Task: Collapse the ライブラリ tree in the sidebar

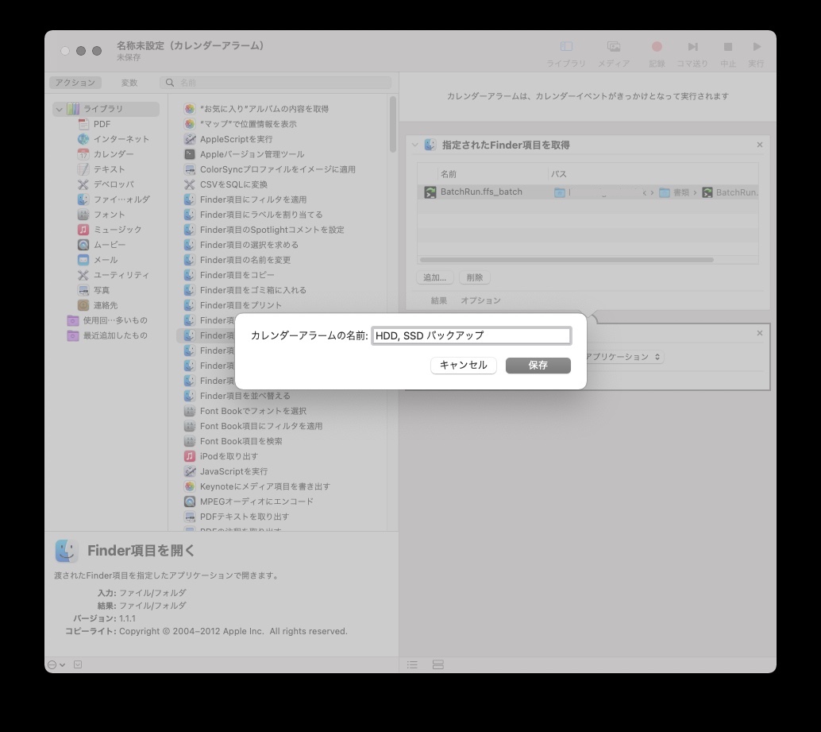Action: 58,108
